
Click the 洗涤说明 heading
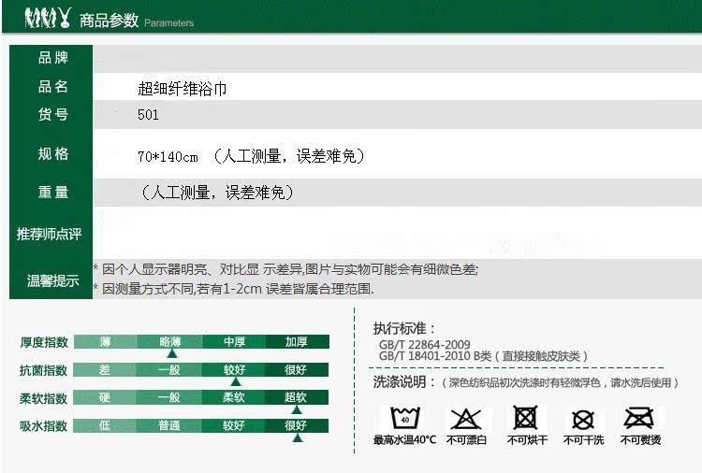[x=404, y=381]
